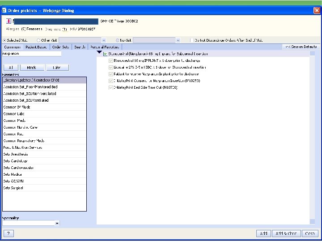Screen dimensions: 322x242
Task: Click the Session Defaults button
Action: (x=301, y=47)
